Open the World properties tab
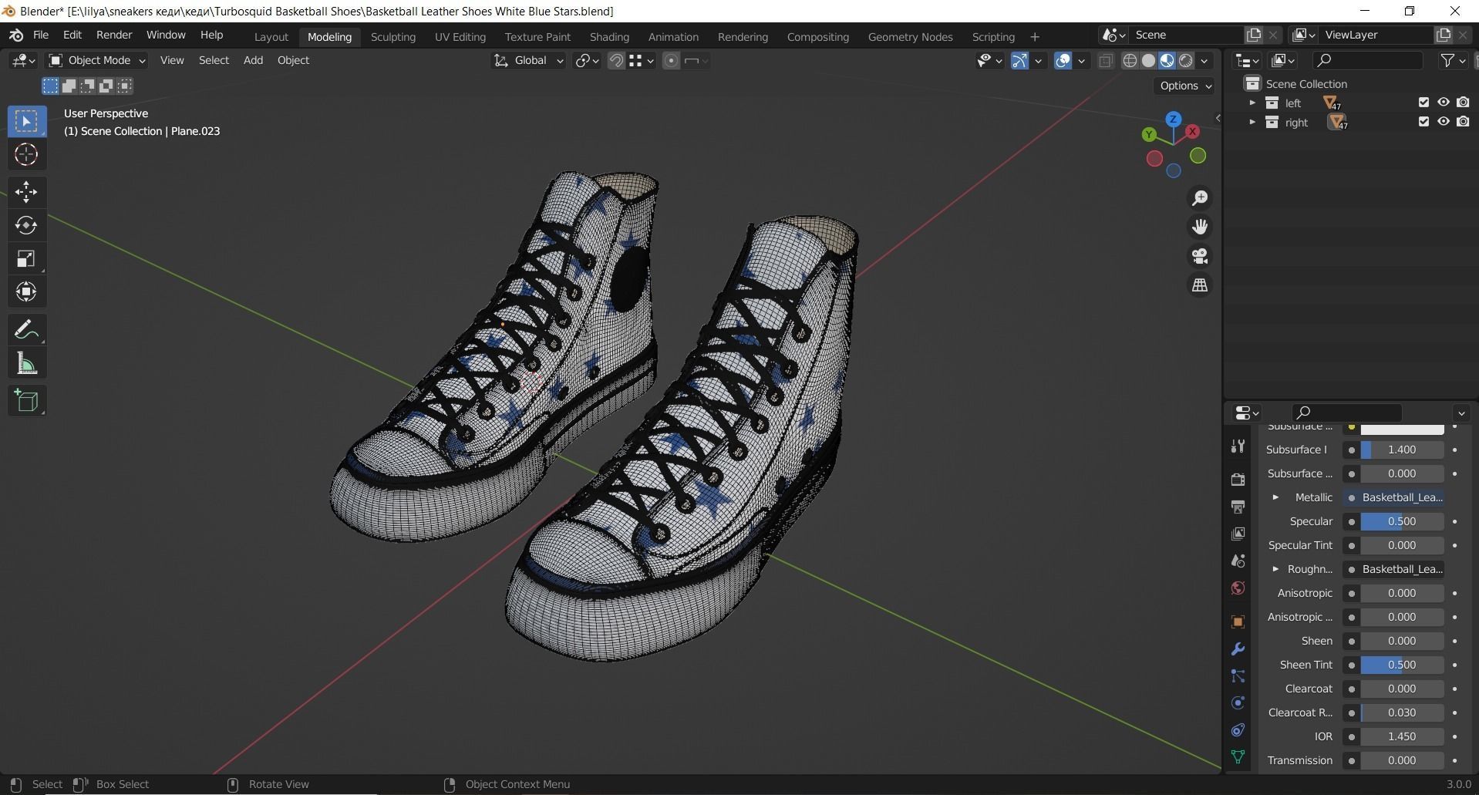This screenshot has width=1479, height=795. 1238,588
